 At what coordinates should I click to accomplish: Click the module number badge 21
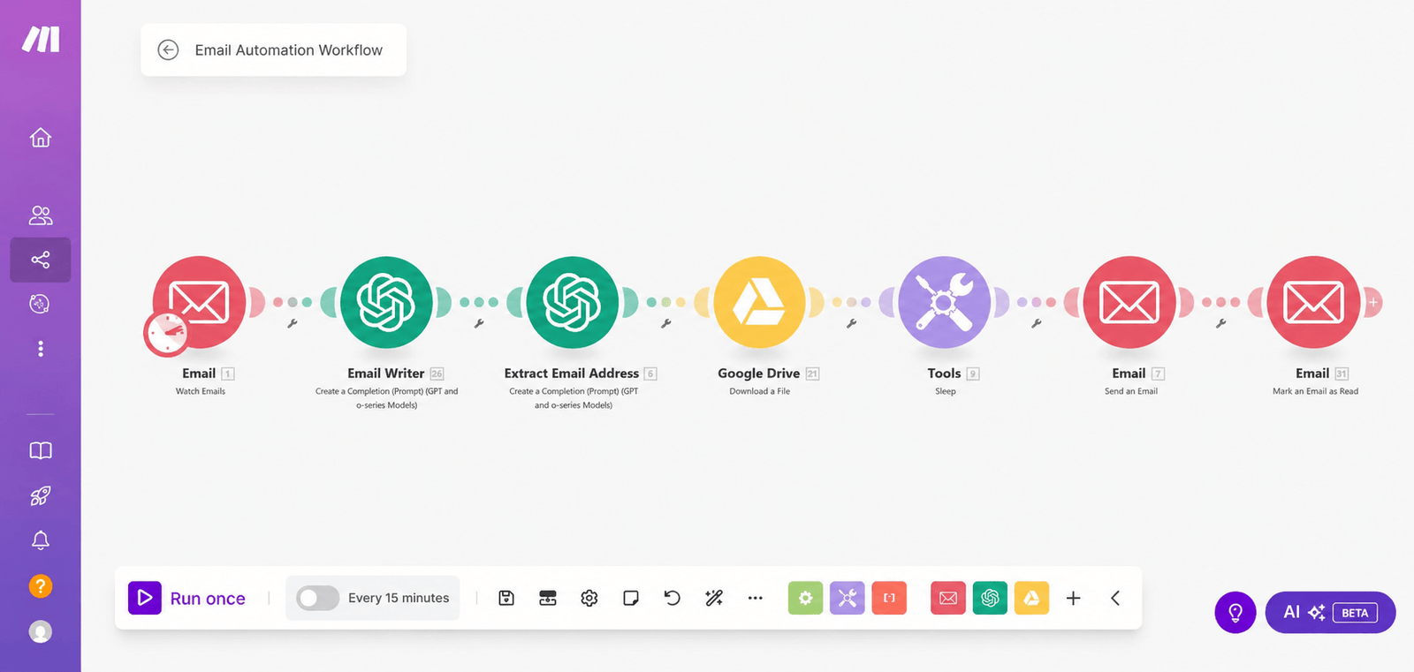tap(813, 374)
